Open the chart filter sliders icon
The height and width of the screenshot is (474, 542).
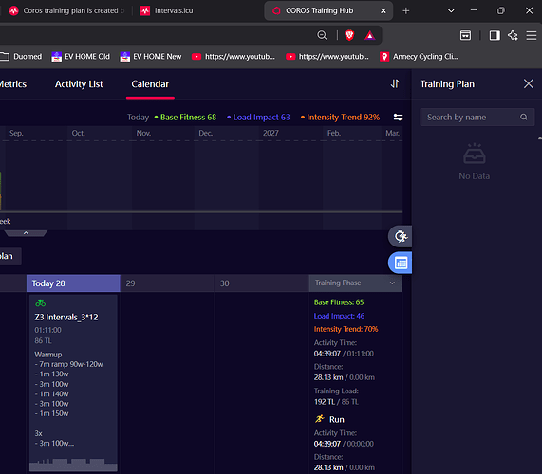coord(398,118)
